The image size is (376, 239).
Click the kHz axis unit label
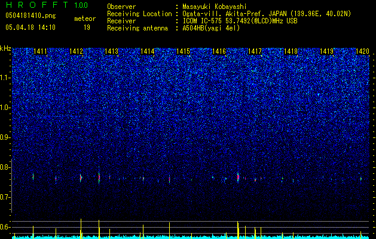[5, 48]
